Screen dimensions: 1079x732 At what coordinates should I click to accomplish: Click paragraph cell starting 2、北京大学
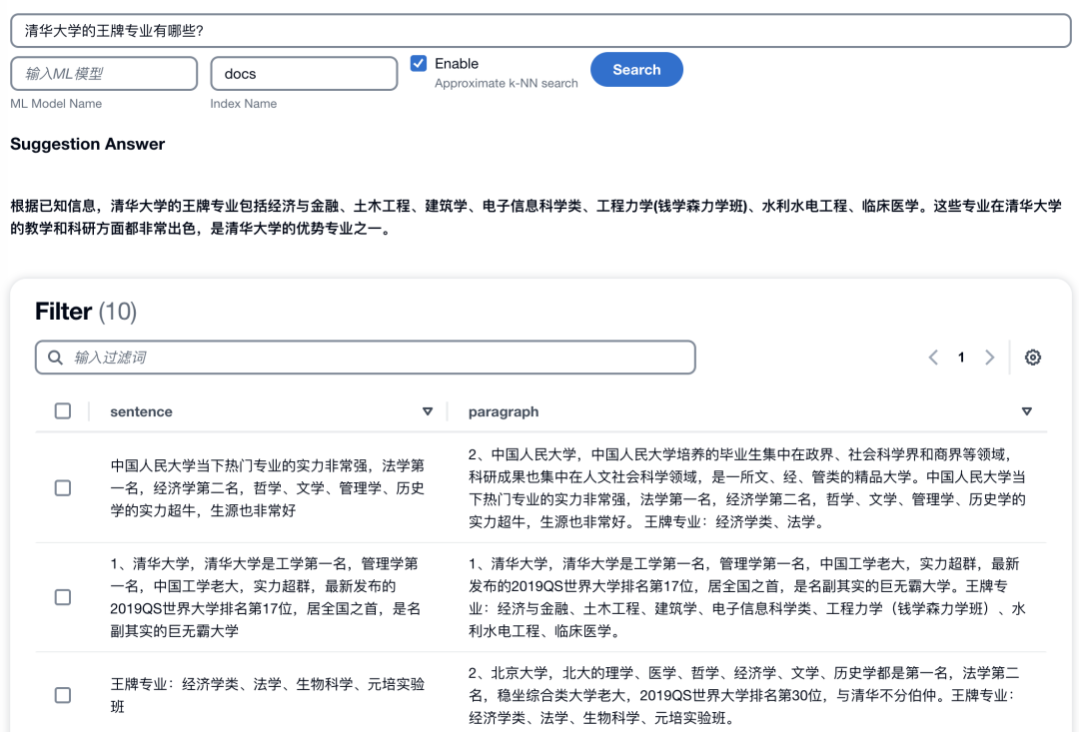tap(744, 695)
